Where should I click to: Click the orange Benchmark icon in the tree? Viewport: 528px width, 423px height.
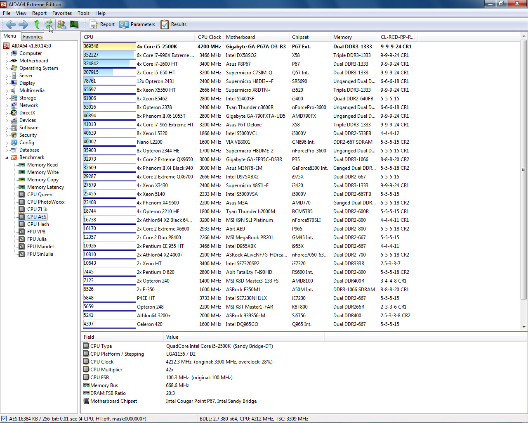tap(14, 157)
